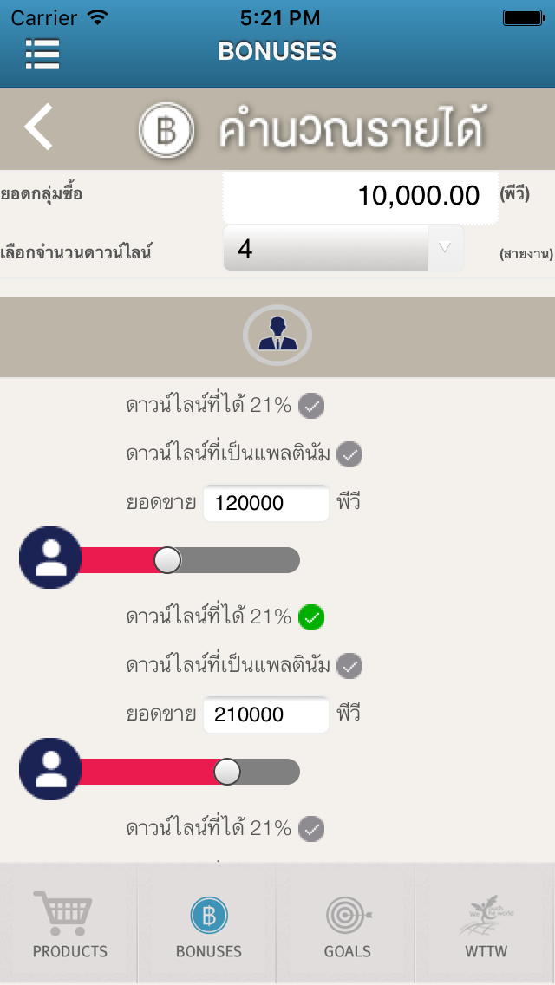Toggle the Platinum downline checkmark for member two
This screenshot has width=555, height=985.
(349, 666)
